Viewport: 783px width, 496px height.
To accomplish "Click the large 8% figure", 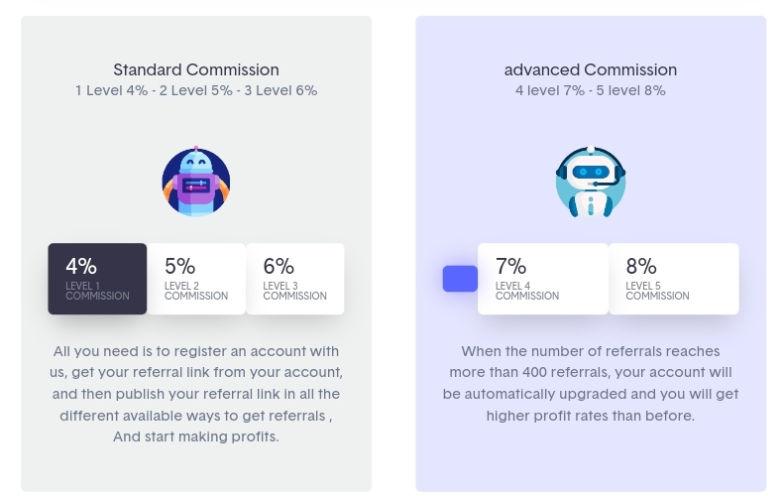I will [x=641, y=266].
